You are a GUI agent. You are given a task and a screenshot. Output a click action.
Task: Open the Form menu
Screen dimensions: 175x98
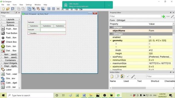click(x=14, y=5)
